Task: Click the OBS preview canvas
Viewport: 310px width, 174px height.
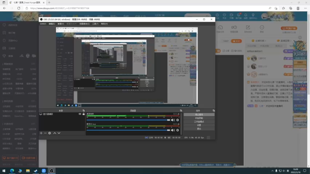Action: coord(127,67)
